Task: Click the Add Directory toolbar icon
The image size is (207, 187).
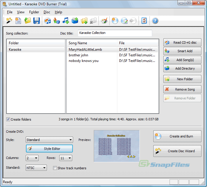Action: click(x=75, y=21)
